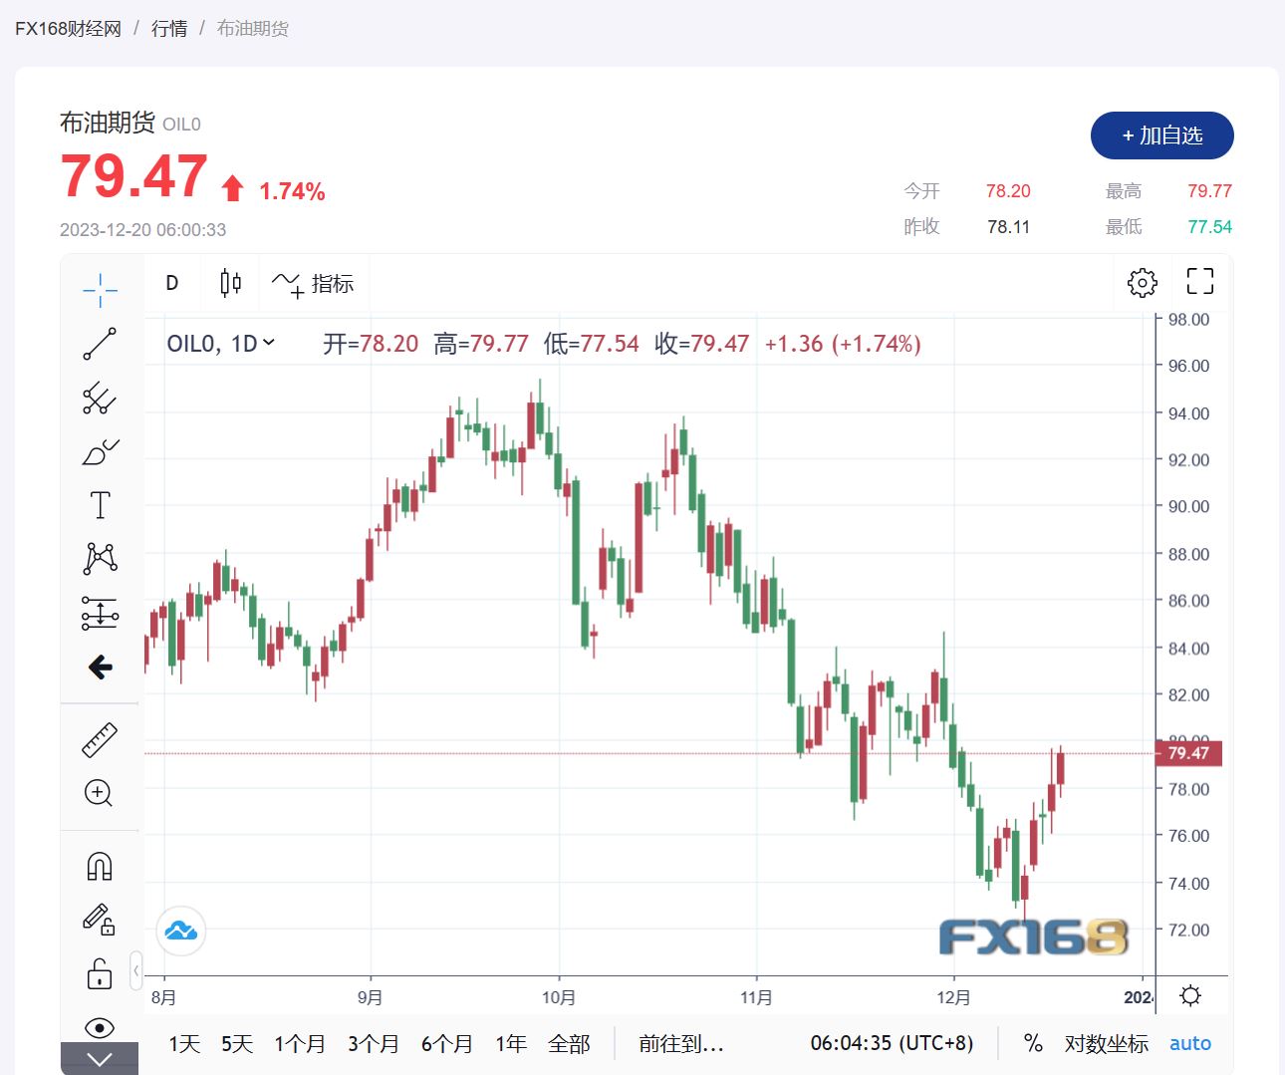This screenshot has width=1285, height=1075.
Task: Expand the OIL0, 1D legend chevron
Action: pyautogui.click(x=268, y=344)
